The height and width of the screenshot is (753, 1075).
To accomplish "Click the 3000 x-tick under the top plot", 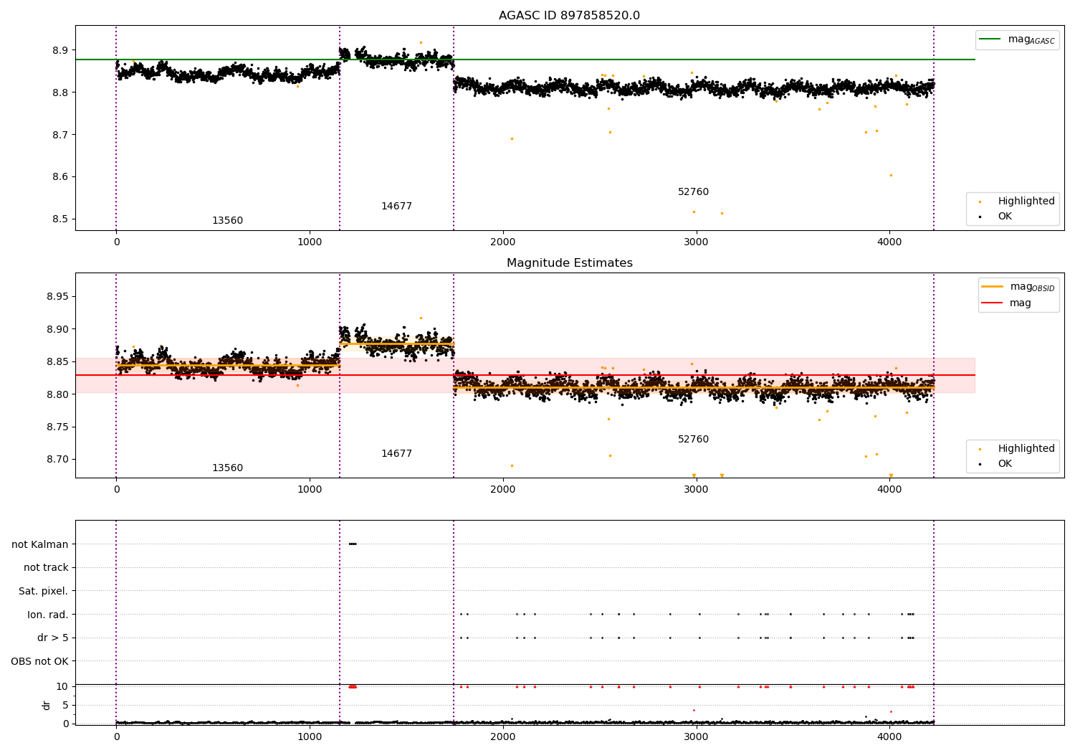I will tap(696, 242).
